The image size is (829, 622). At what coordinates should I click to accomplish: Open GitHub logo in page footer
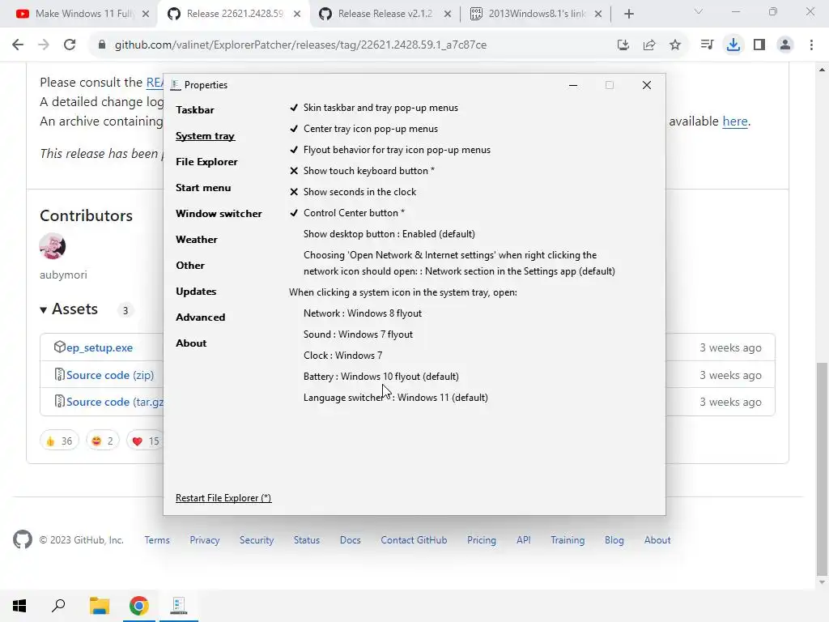pyautogui.click(x=22, y=540)
